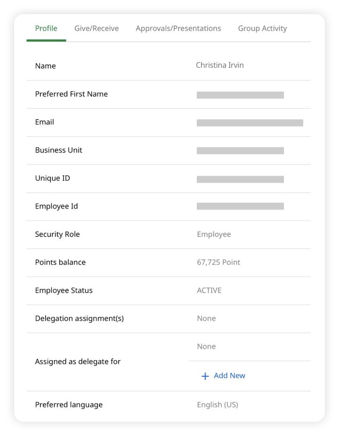339x436 pixels.
Task: Open the English (US) preferred language setting
Action: tap(218, 404)
